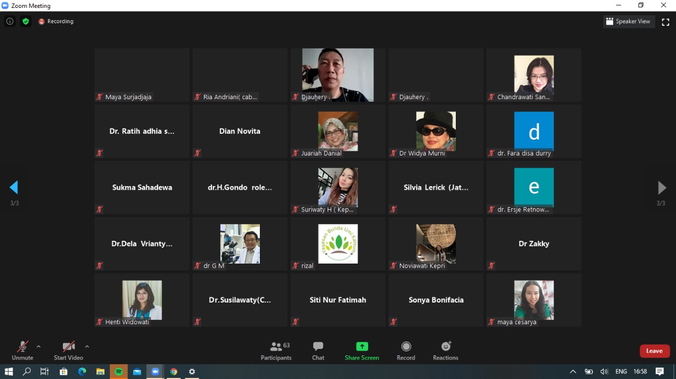676x379 pixels.
Task: Click the green encryption shield icon
Action: (x=25, y=22)
